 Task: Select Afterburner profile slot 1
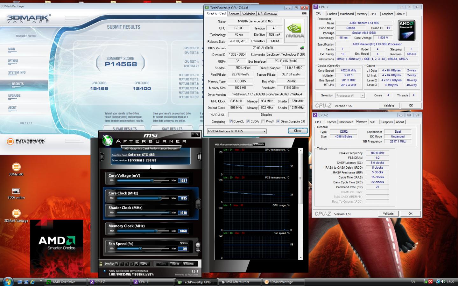[x=117, y=264]
